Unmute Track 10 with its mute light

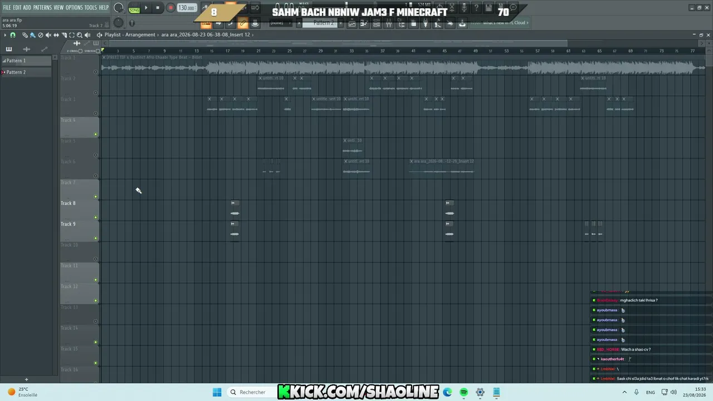[x=96, y=259]
